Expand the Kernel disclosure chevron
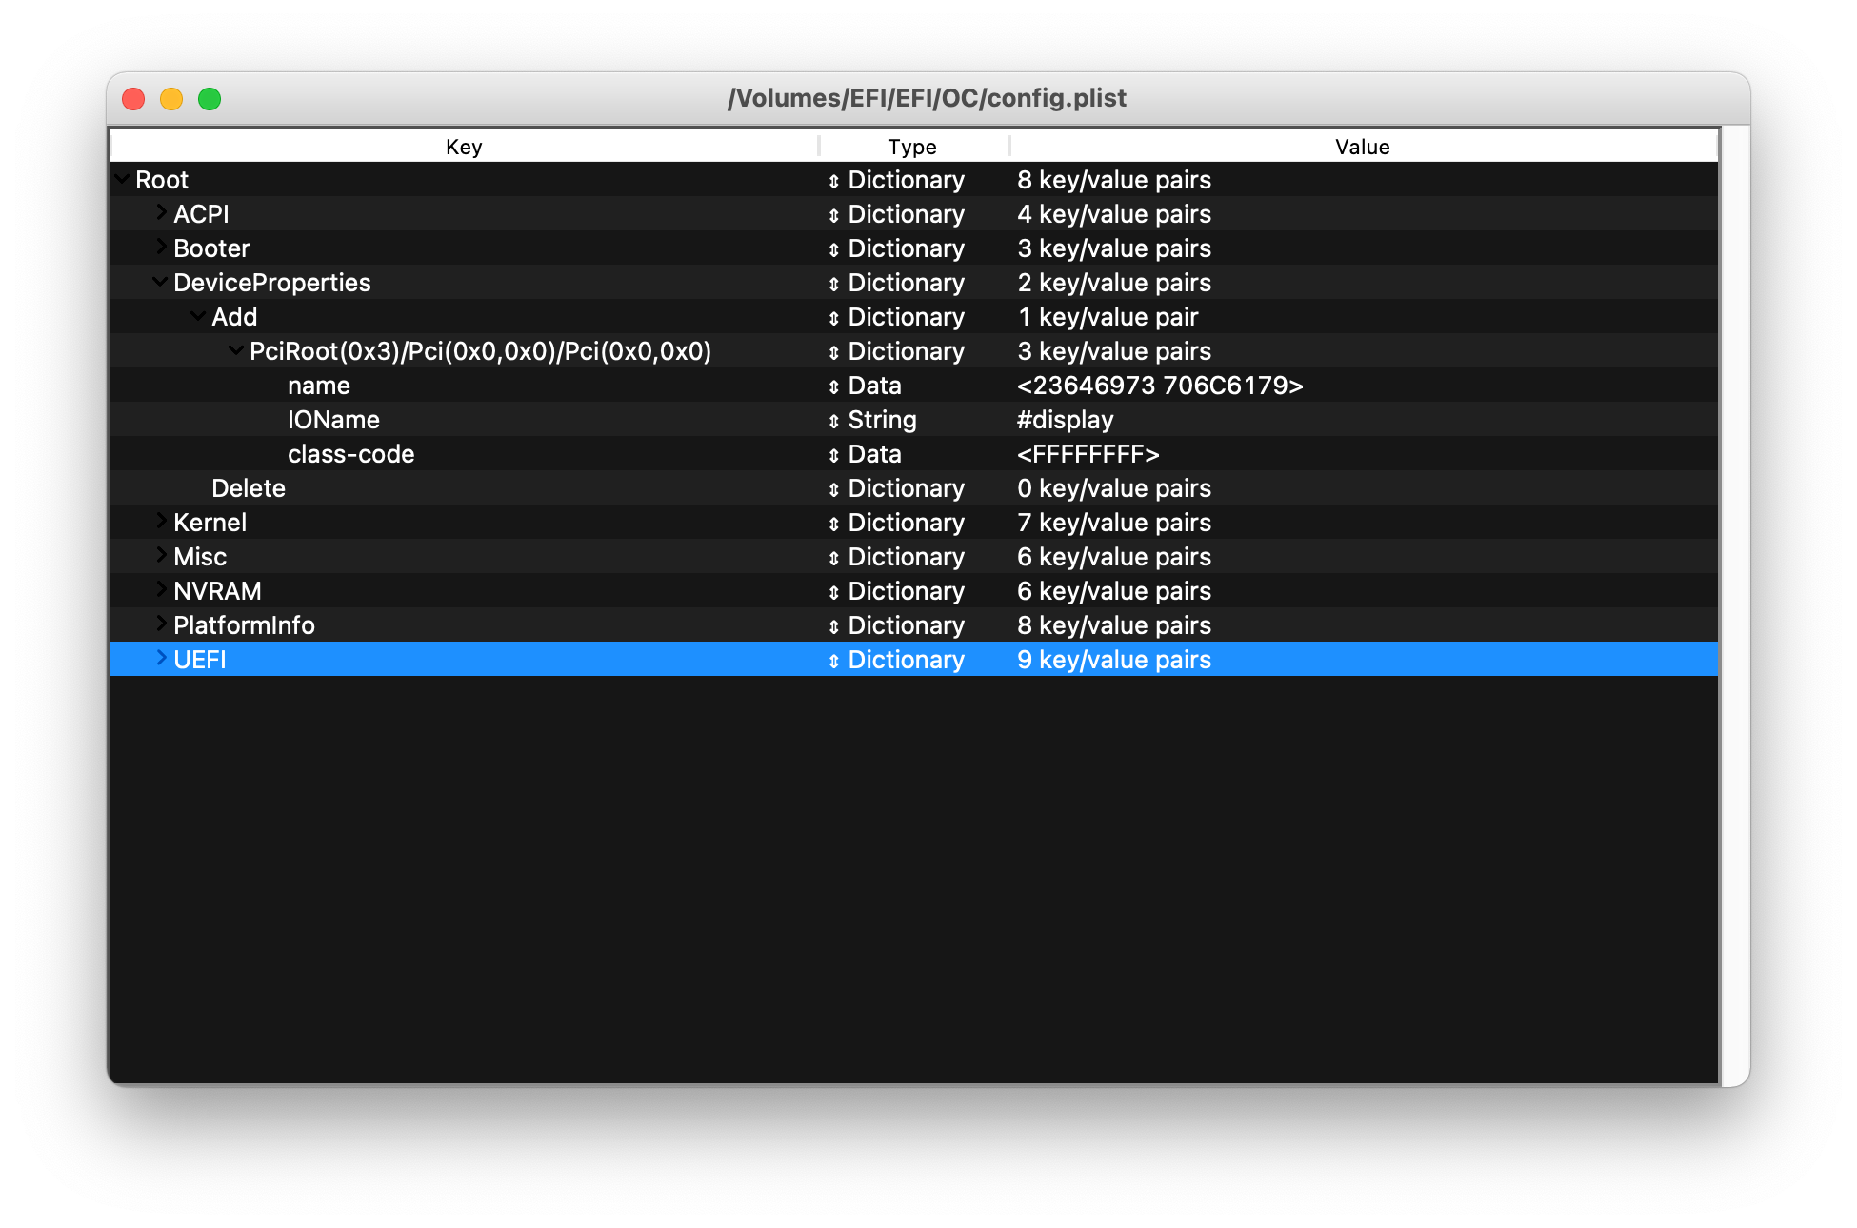The width and height of the screenshot is (1857, 1228). [161, 522]
